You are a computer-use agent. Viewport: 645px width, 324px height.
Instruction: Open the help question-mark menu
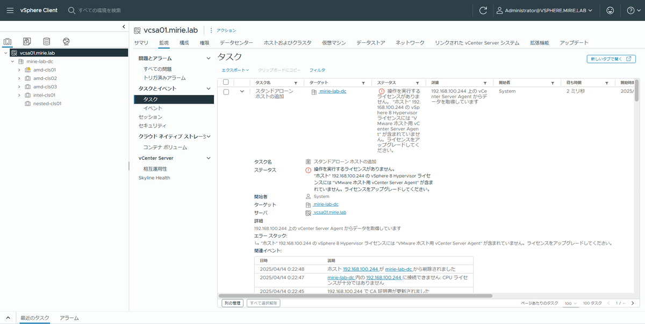tap(634, 10)
